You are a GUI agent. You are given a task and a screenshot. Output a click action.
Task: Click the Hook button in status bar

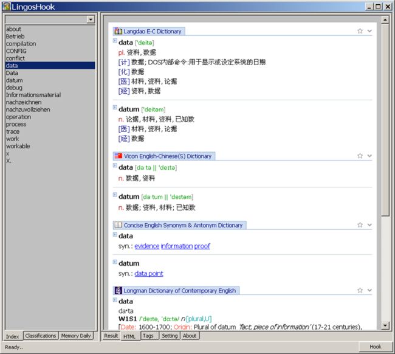click(376, 347)
